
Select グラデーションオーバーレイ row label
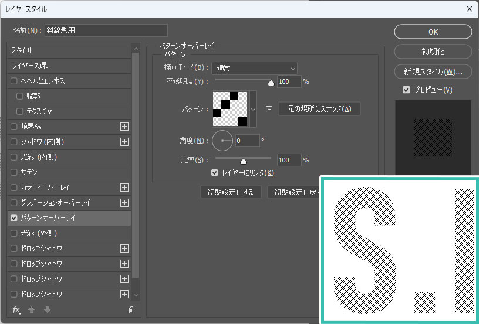pyautogui.click(x=55, y=203)
